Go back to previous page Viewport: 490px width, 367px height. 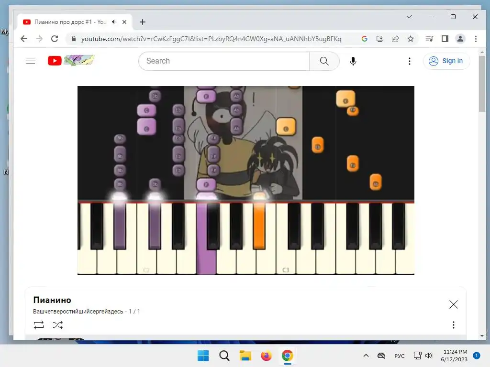[x=24, y=39]
